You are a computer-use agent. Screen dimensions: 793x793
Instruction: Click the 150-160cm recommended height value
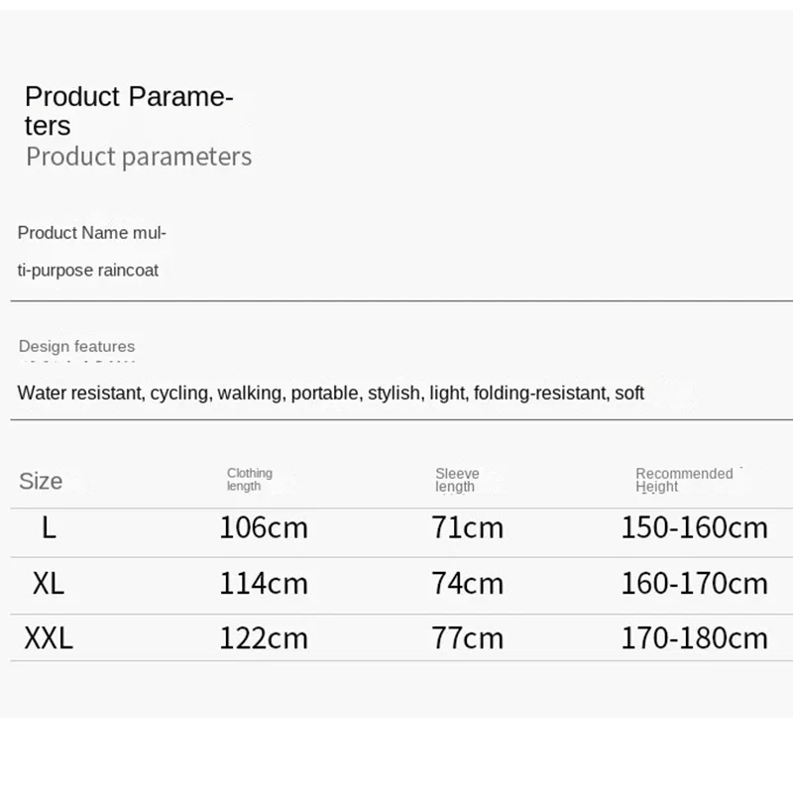[695, 528]
